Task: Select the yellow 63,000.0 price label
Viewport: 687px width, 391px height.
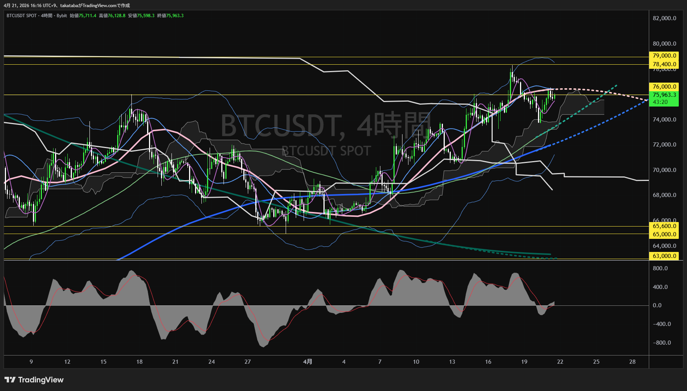Action: 664,256
